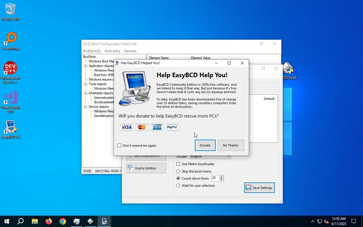Viewport: 363px width, 227px height.
Task: Increase the countdown seconds spinner
Action: click(221, 177)
